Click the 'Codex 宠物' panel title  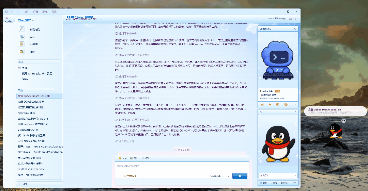[266, 29]
